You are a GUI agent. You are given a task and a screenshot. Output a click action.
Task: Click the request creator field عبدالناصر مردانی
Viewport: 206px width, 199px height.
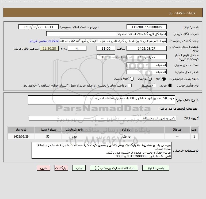point(113,41)
